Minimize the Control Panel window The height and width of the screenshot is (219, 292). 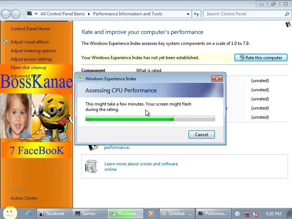click(x=261, y=4)
